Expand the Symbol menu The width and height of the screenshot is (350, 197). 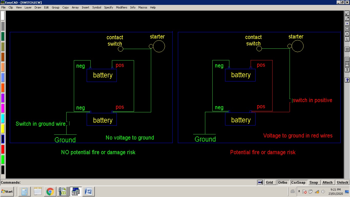tap(97, 7)
